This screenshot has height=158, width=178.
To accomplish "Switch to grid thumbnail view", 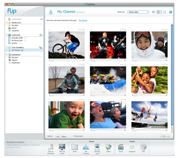I will 159,12.
